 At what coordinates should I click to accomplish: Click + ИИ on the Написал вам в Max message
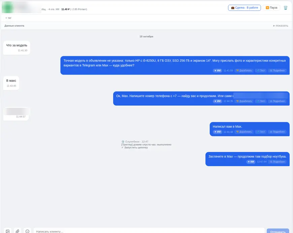[x=218, y=132]
